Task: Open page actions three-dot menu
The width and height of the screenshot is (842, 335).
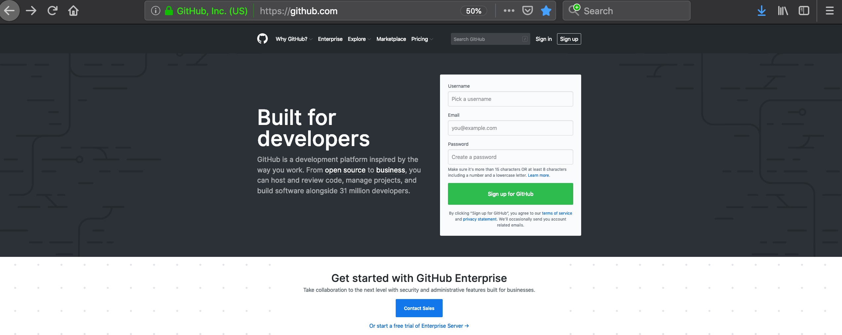Action: coord(509,11)
